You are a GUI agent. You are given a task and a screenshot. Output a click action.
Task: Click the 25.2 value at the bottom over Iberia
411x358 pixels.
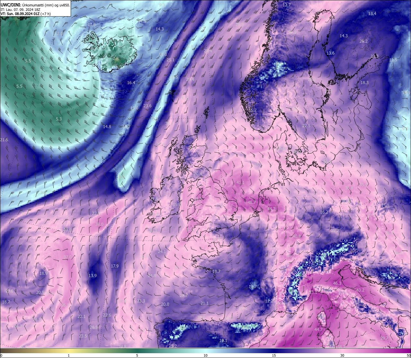click(x=173, y=346)
